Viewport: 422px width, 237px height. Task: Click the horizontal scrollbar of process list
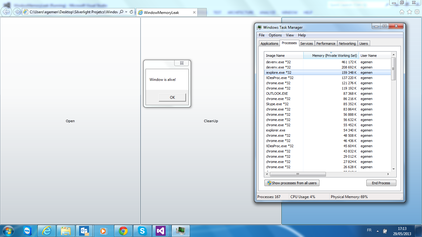pyautogui.click(x=327, y=174)
